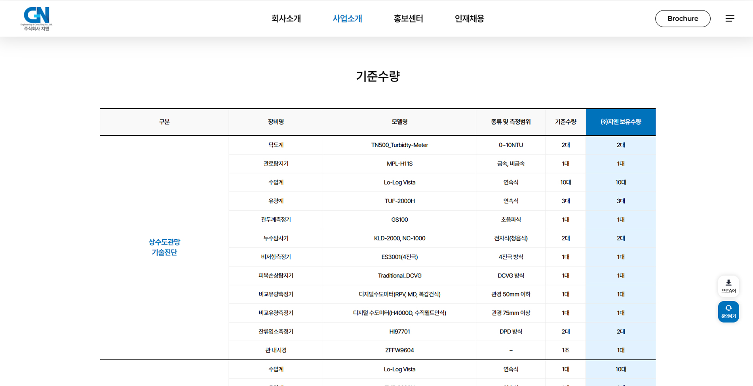Screen dimensions: 753x386
Task: Click the 기준수량 page heading
Action: click(378, 76)
